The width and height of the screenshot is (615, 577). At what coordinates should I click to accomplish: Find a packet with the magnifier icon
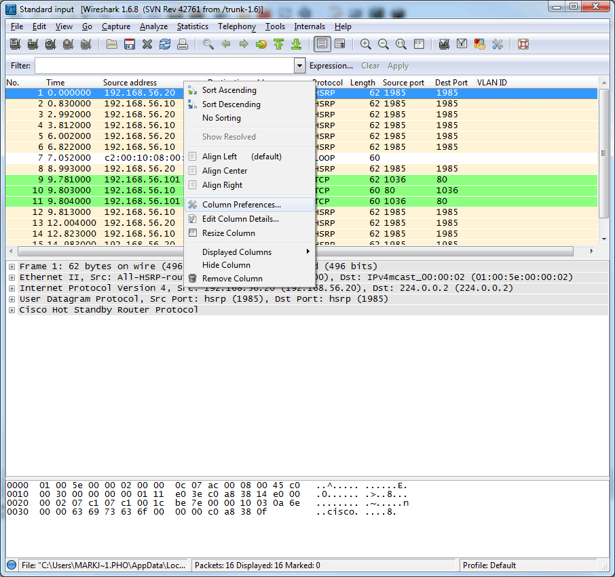tap(208, 44)
